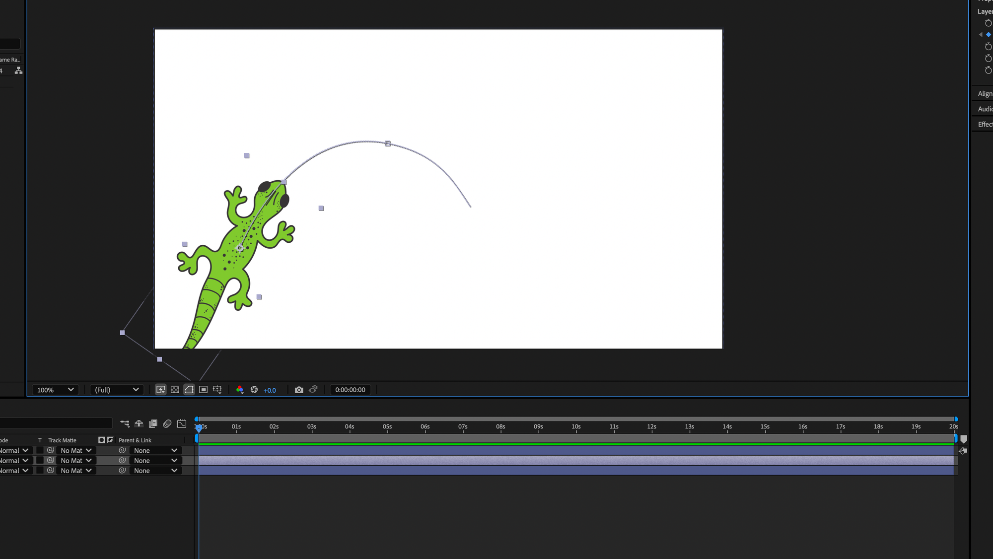Open the 100% magnification dropdown

[55, 390]
